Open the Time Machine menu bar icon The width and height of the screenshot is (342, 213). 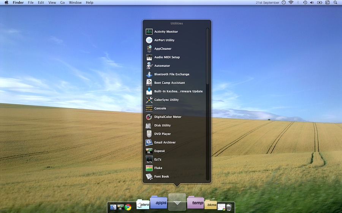pyautogui.click(x=305, y=3)
